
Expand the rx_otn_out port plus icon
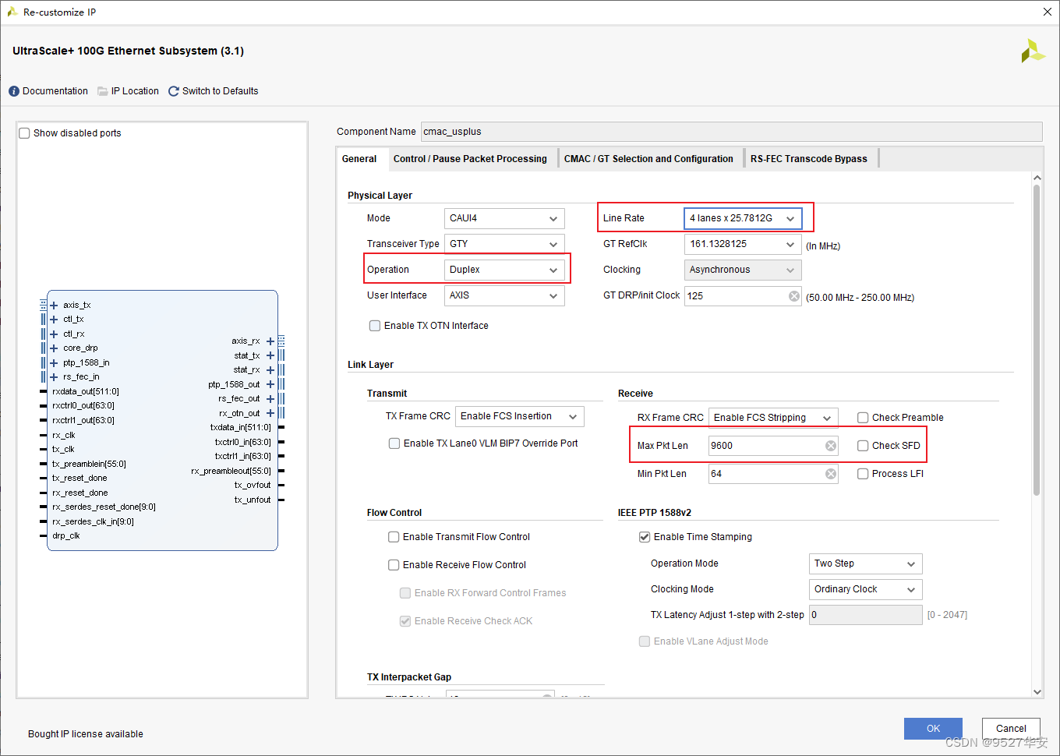click(x=270, y=413)
